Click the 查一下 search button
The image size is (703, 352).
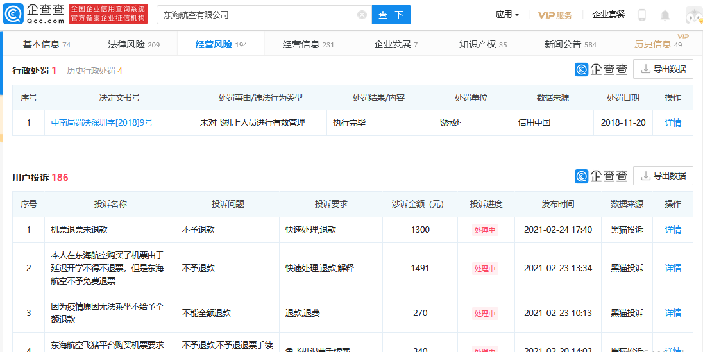click(391, 15)
